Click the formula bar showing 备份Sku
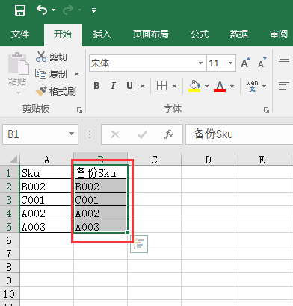Screen dimensions: 293x306 [x=239, y=134]
